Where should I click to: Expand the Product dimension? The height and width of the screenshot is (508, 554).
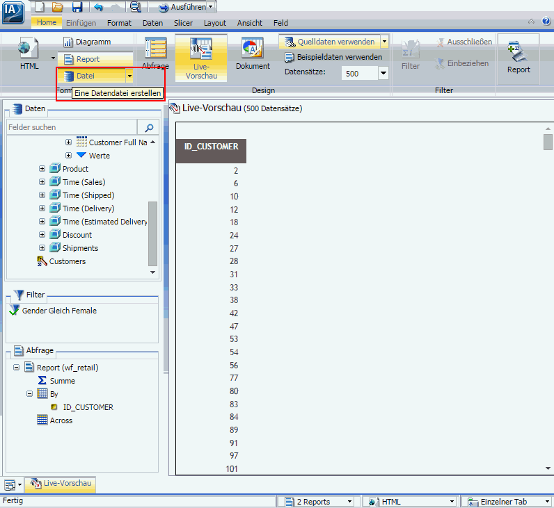click(42, 169)
